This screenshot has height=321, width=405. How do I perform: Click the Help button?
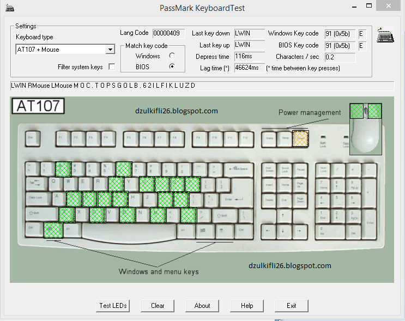point(247,306)
